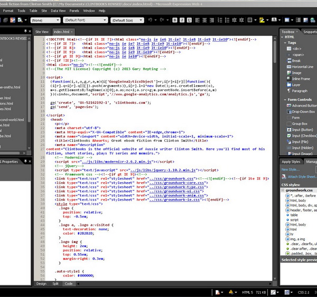Viewport: 317px width, 297px height.
Task: Insert a numbered list
Action: pyautogui.click(x=220, y=20)
